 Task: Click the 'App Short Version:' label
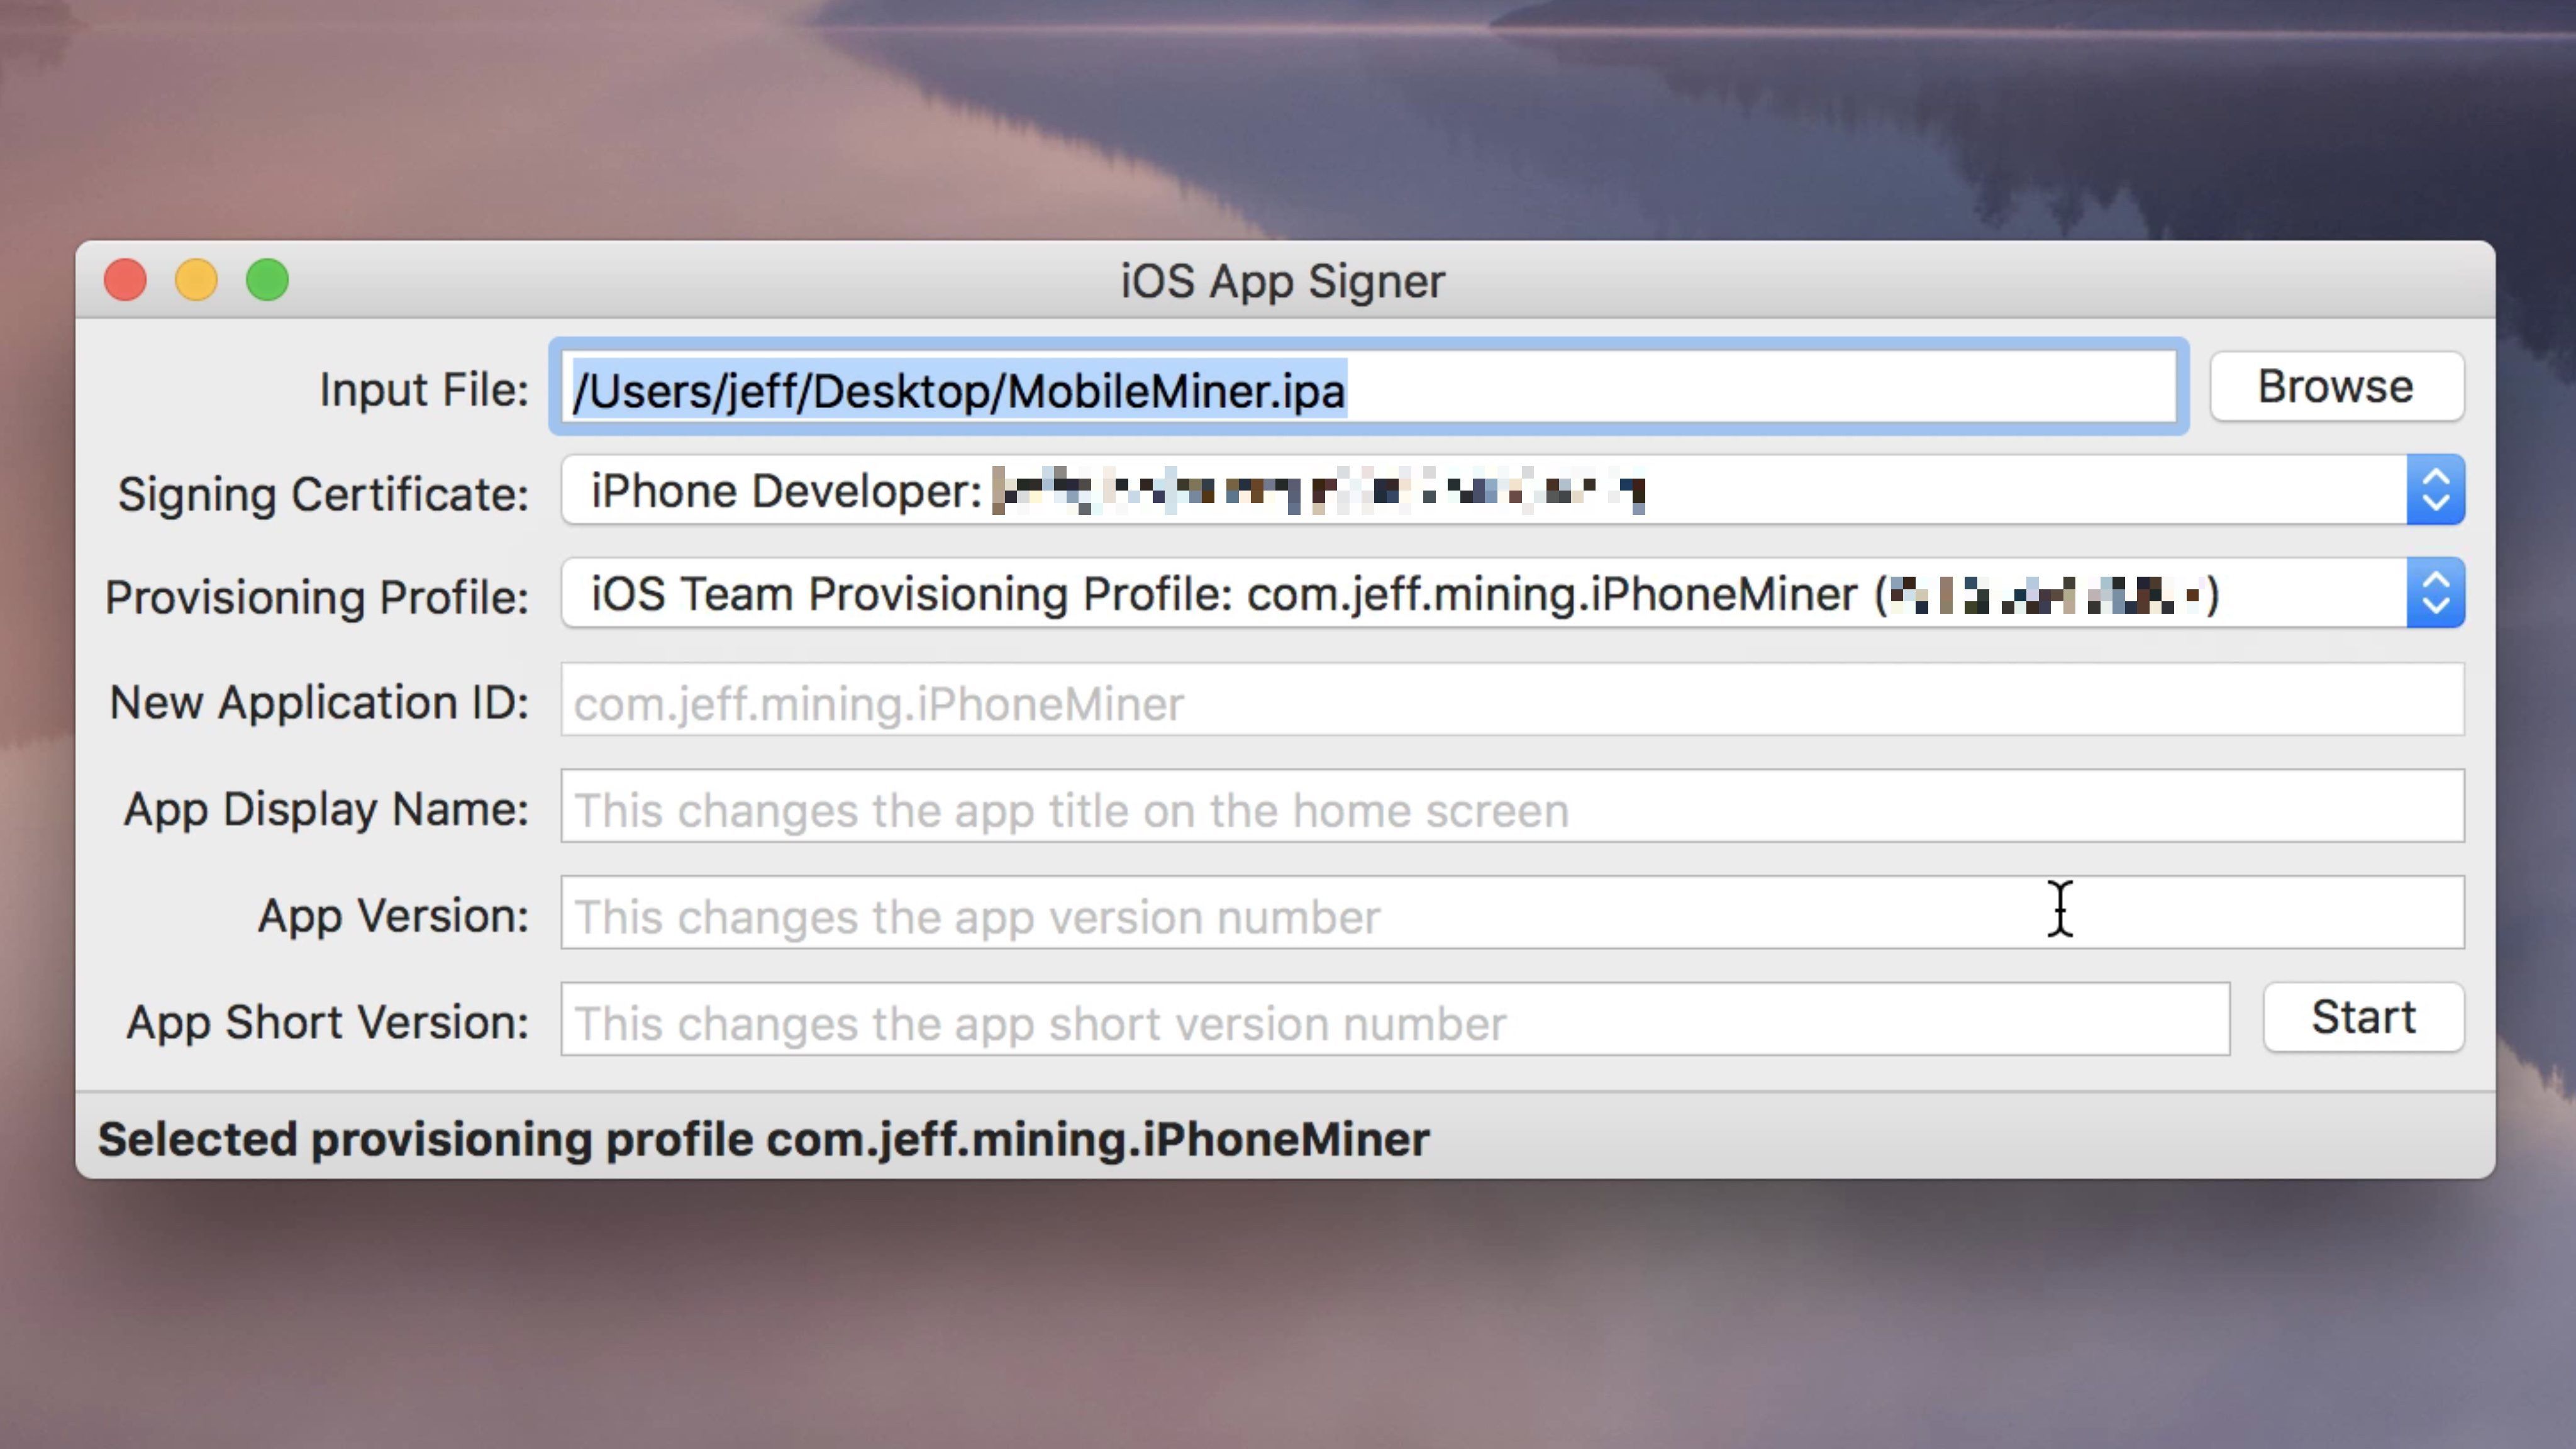point(327,1022)
